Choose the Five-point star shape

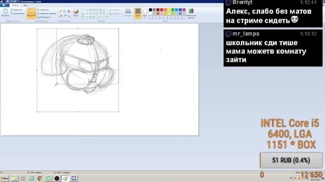click(90, 17)
